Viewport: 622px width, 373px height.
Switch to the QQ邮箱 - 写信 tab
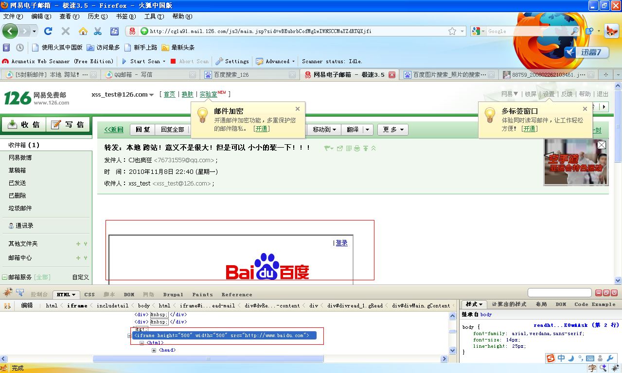click(x=150, y=75)
